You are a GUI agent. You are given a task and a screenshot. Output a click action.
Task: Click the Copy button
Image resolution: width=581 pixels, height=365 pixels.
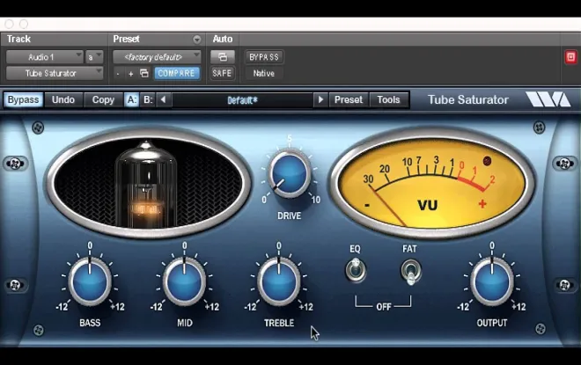pyautogui.click(x=103, y=99)
